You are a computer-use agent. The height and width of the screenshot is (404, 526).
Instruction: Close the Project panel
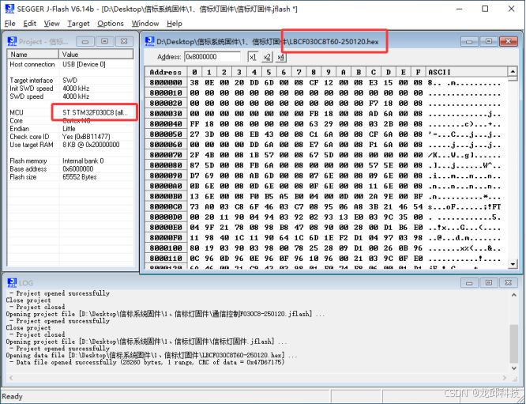coord(124,41)
